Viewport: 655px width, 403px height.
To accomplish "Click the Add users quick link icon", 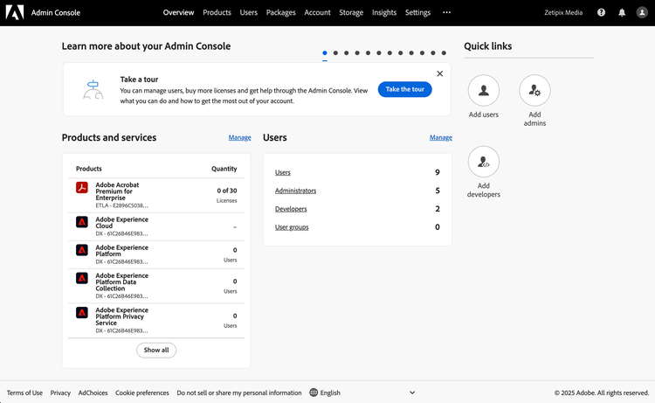I will (x=484, y=91).
